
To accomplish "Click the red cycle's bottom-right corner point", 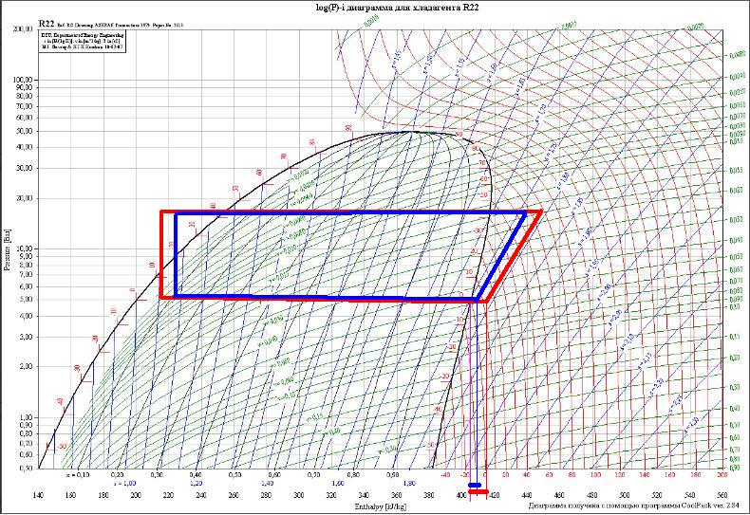I will coord(484,301).
